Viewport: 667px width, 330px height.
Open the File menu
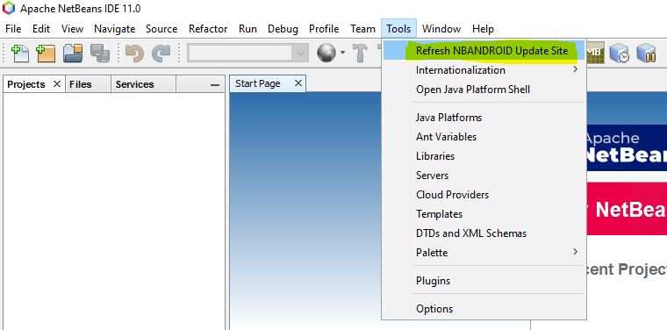(x=13, y=29)
